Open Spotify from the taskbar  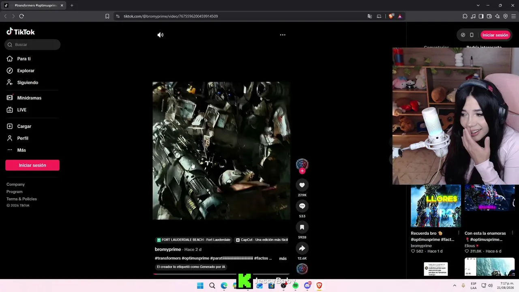[296, 286]
